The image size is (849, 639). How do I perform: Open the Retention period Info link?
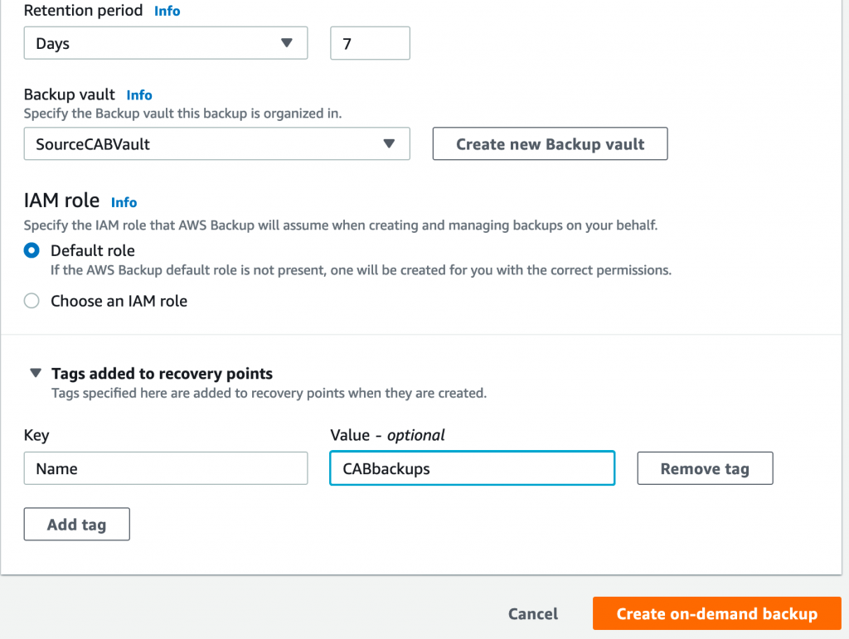coord(165,11)
